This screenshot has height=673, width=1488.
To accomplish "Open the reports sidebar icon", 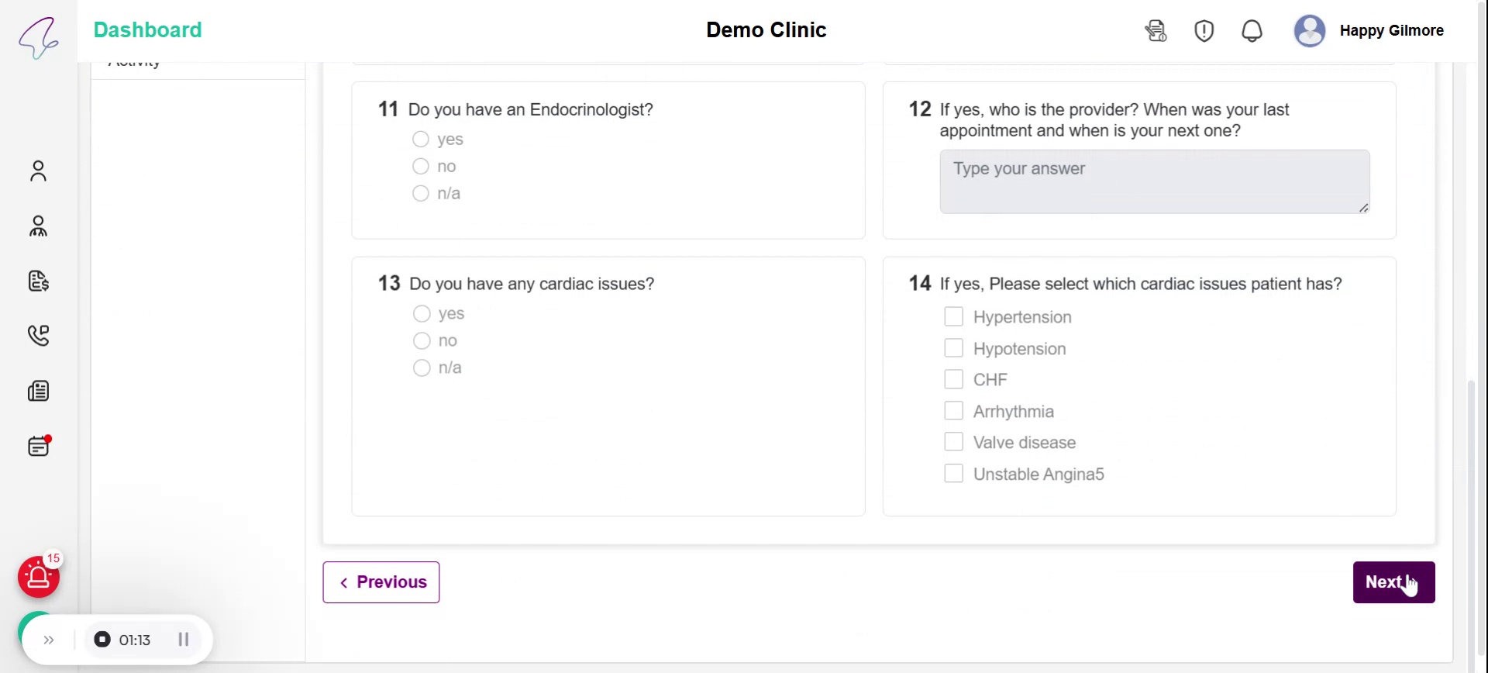I will [x=38, y=391].
